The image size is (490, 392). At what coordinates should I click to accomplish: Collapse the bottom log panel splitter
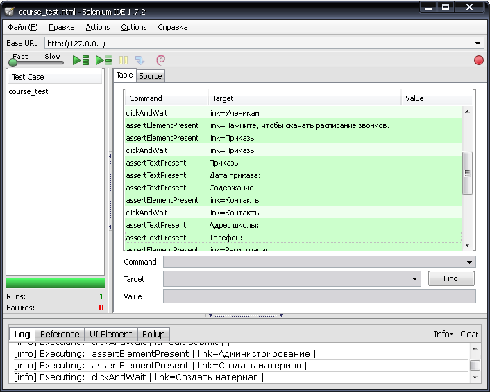coord(246,316)
